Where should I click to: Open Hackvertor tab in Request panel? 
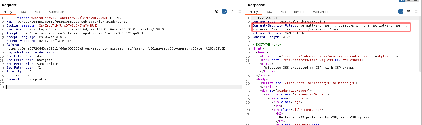[x=56, y=12]
